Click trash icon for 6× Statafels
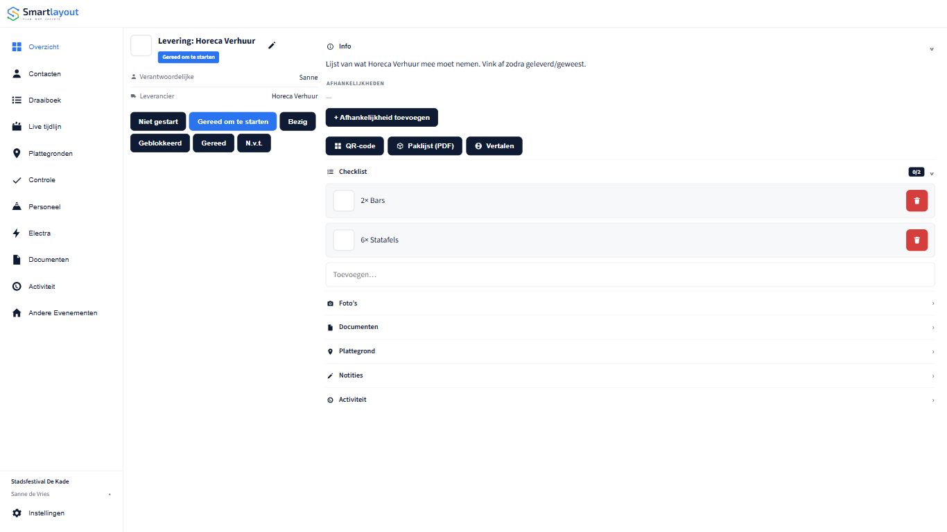947x532 pixels. (916, 240)
